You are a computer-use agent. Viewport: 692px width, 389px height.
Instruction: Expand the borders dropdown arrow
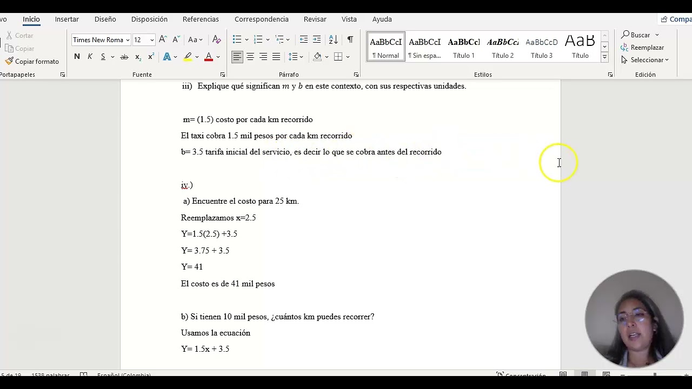348,57
